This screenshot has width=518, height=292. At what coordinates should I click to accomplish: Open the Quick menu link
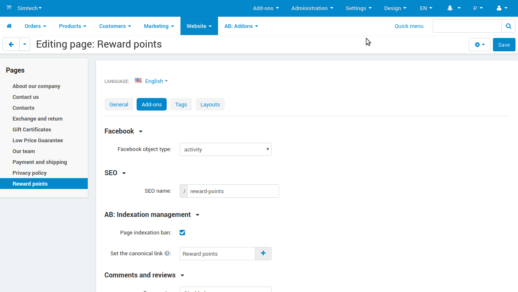(409, 26)
